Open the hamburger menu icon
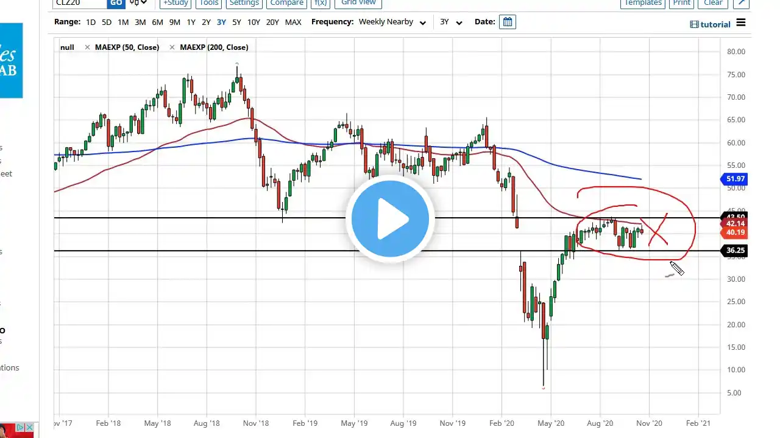The height and width of the screenshot is (438, 780). 741,23
